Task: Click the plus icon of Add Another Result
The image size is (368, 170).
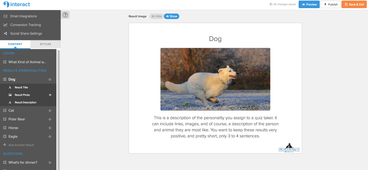Action: [x=5, y=145]
